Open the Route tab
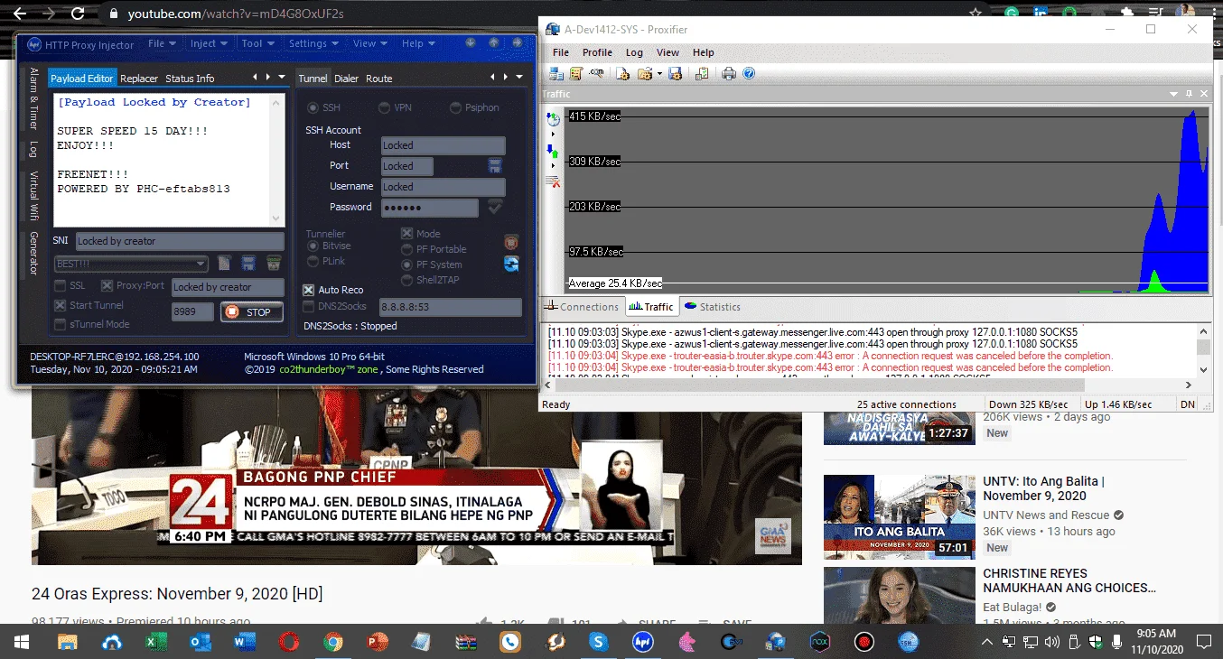This screenshot has width=1223, height=659. (x=378, y=79)
